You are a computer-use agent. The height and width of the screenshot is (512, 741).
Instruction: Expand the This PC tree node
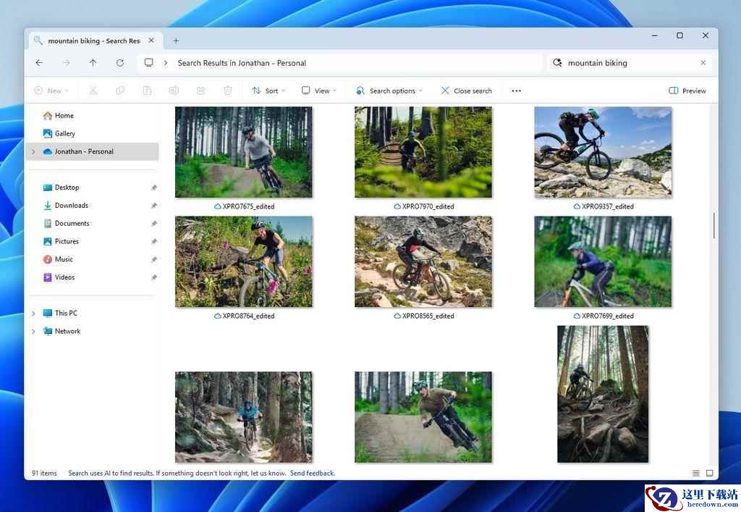click(x=33, y=314)
